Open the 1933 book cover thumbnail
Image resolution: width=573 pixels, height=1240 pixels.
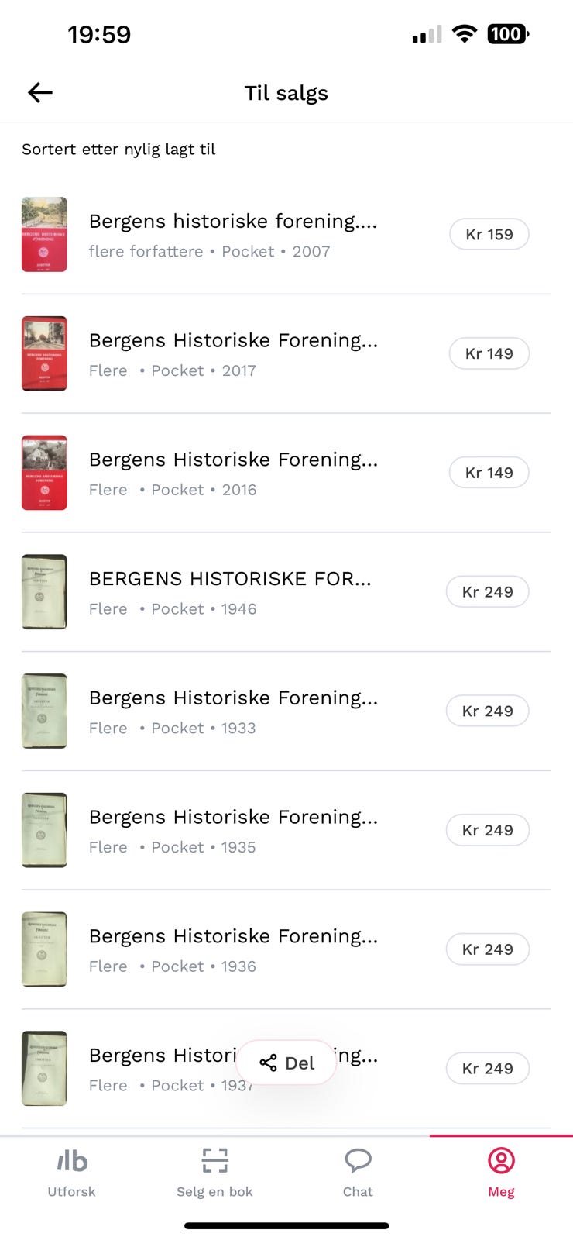44,711
